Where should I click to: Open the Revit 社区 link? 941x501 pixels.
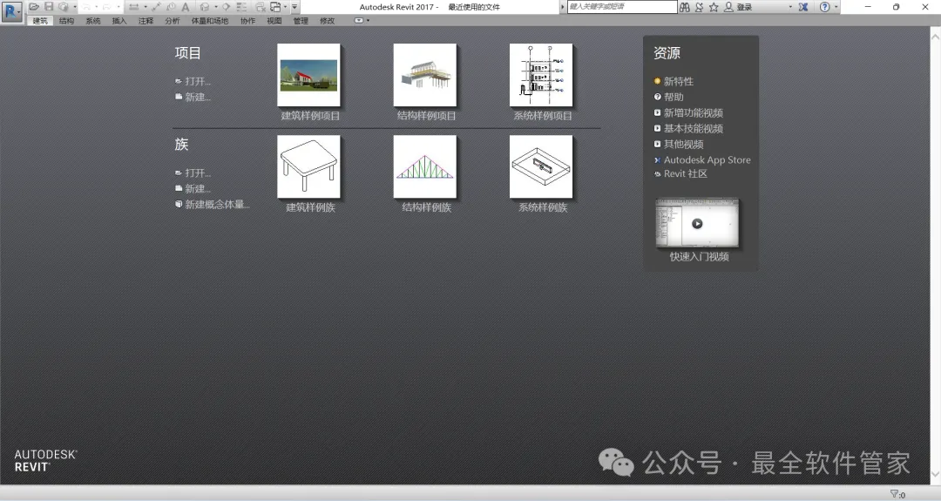click(686, 173)
